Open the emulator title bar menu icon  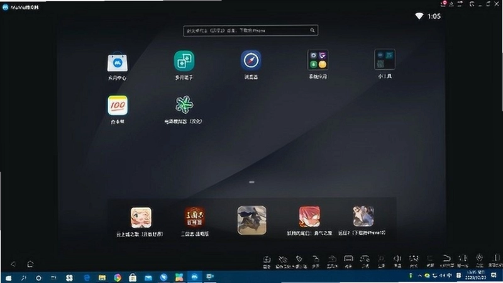[x=460, y=4]
